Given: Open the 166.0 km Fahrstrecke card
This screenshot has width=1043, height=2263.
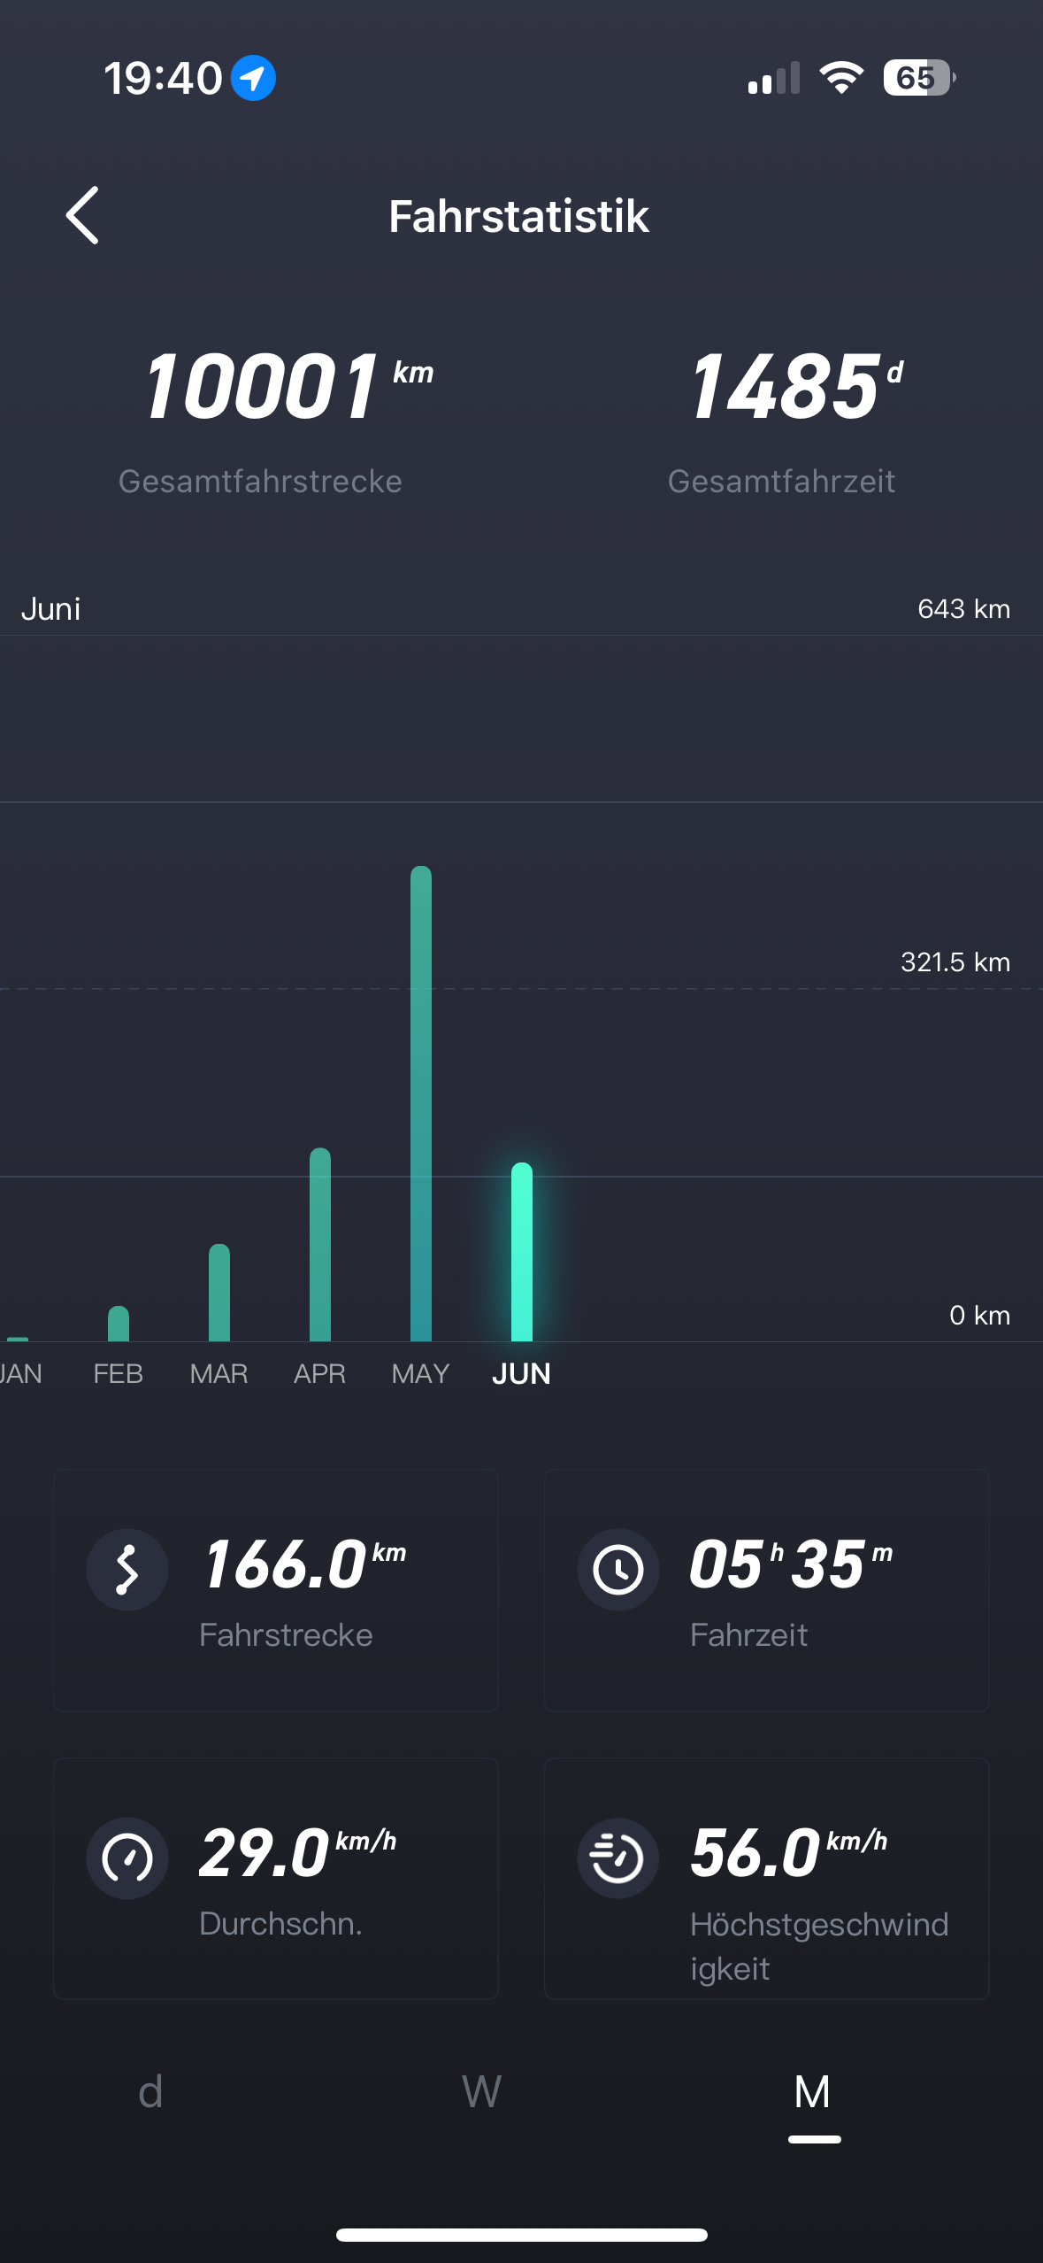Looking at the screenshot, I should click(276, 1590).
